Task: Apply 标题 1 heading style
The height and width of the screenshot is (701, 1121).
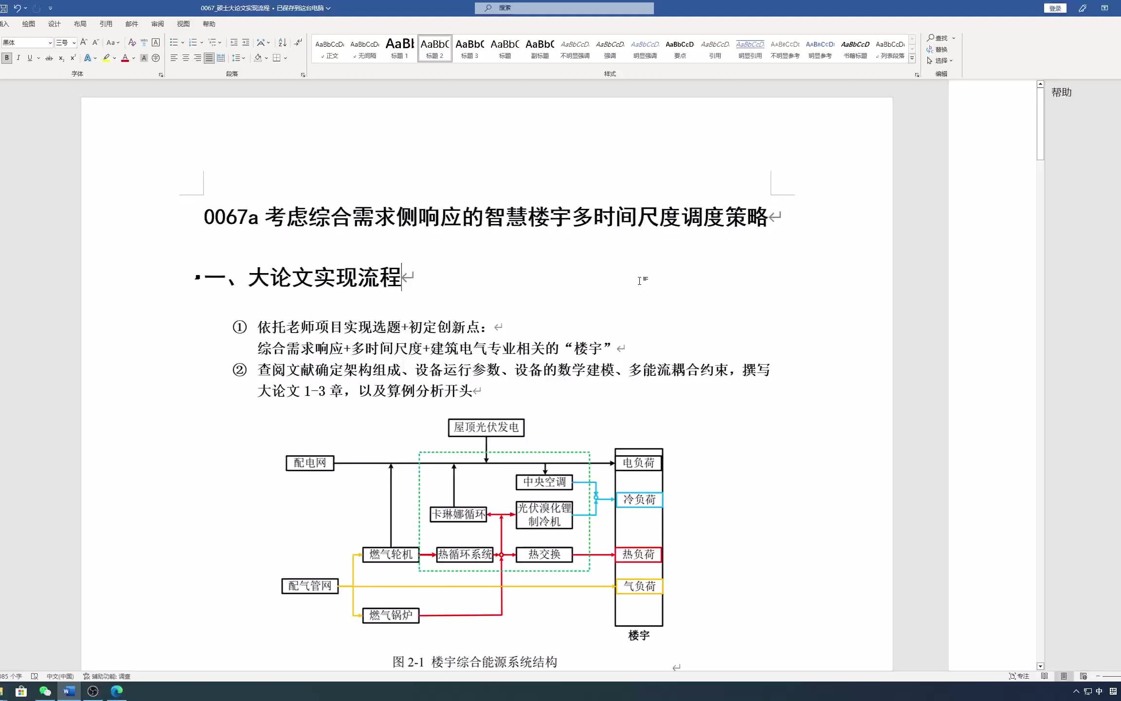Action: point(399,48)
